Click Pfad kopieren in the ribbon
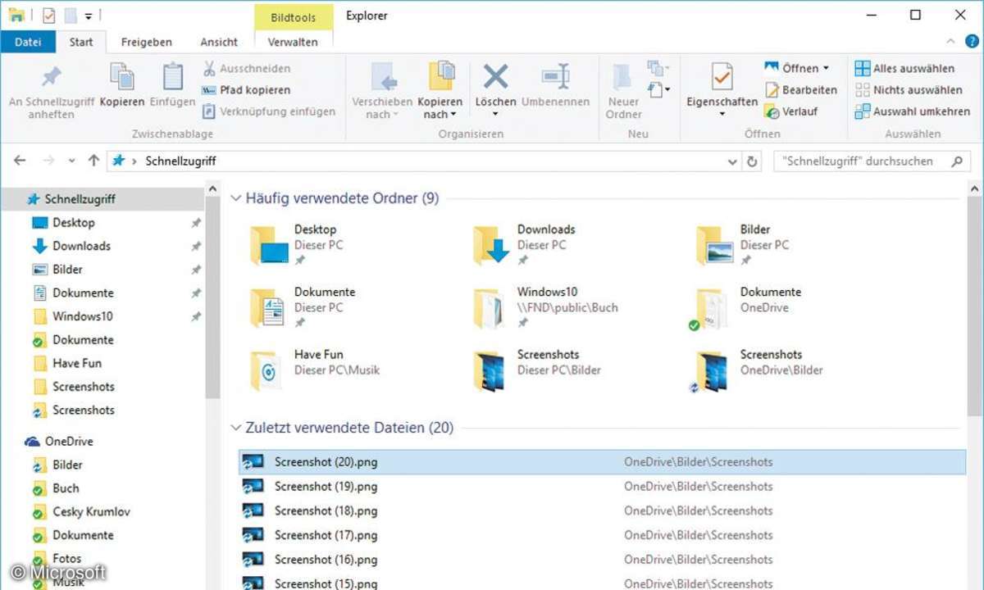984x590 pixels. (x=246, y=90)
